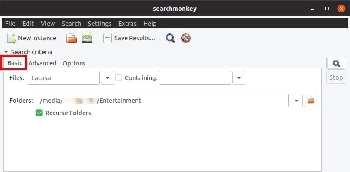Expand the Containing text dropdown arrow

tap(239, 78)
